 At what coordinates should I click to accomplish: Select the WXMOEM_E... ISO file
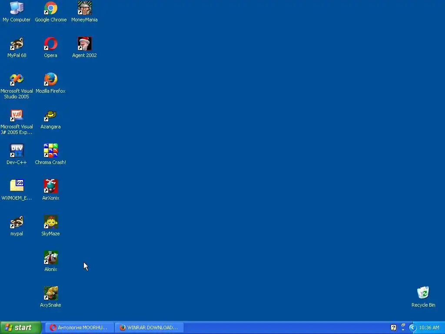coord(17,190)
